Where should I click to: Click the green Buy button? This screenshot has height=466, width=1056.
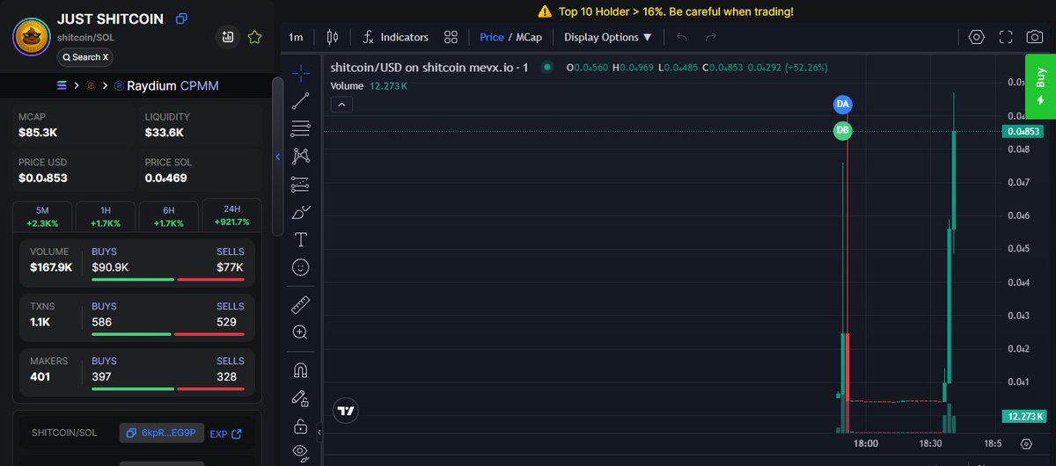tap(1040, 86)
